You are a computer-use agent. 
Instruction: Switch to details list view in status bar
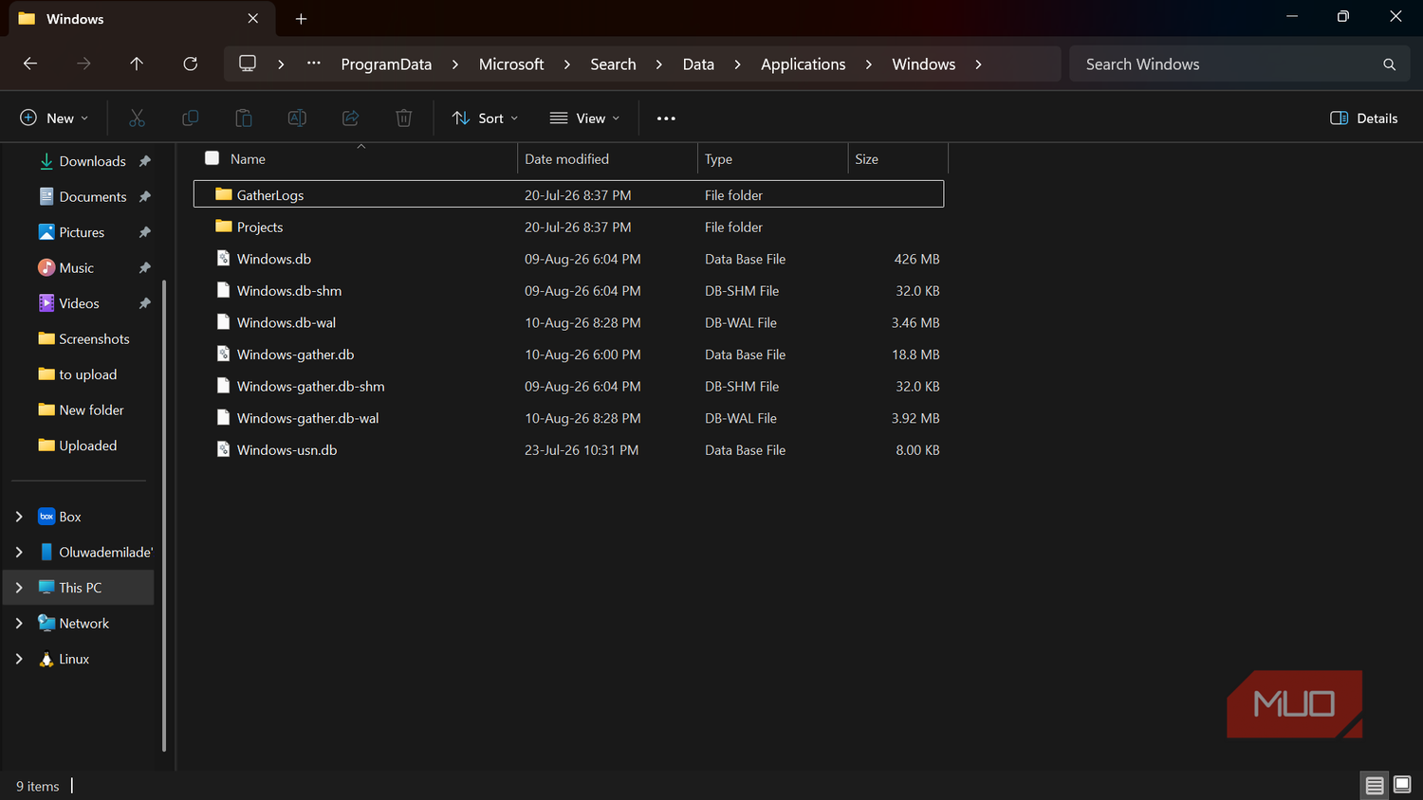1375,785
